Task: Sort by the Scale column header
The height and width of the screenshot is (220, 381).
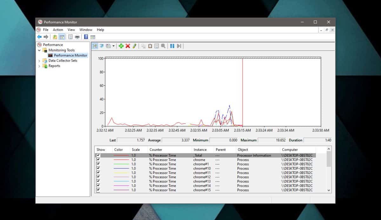Action: [139, 150]
